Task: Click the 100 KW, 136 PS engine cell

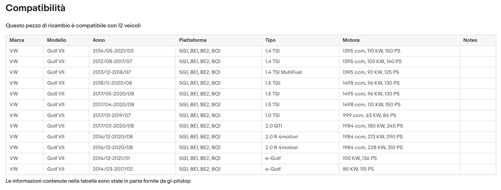Action: point(360,158)
